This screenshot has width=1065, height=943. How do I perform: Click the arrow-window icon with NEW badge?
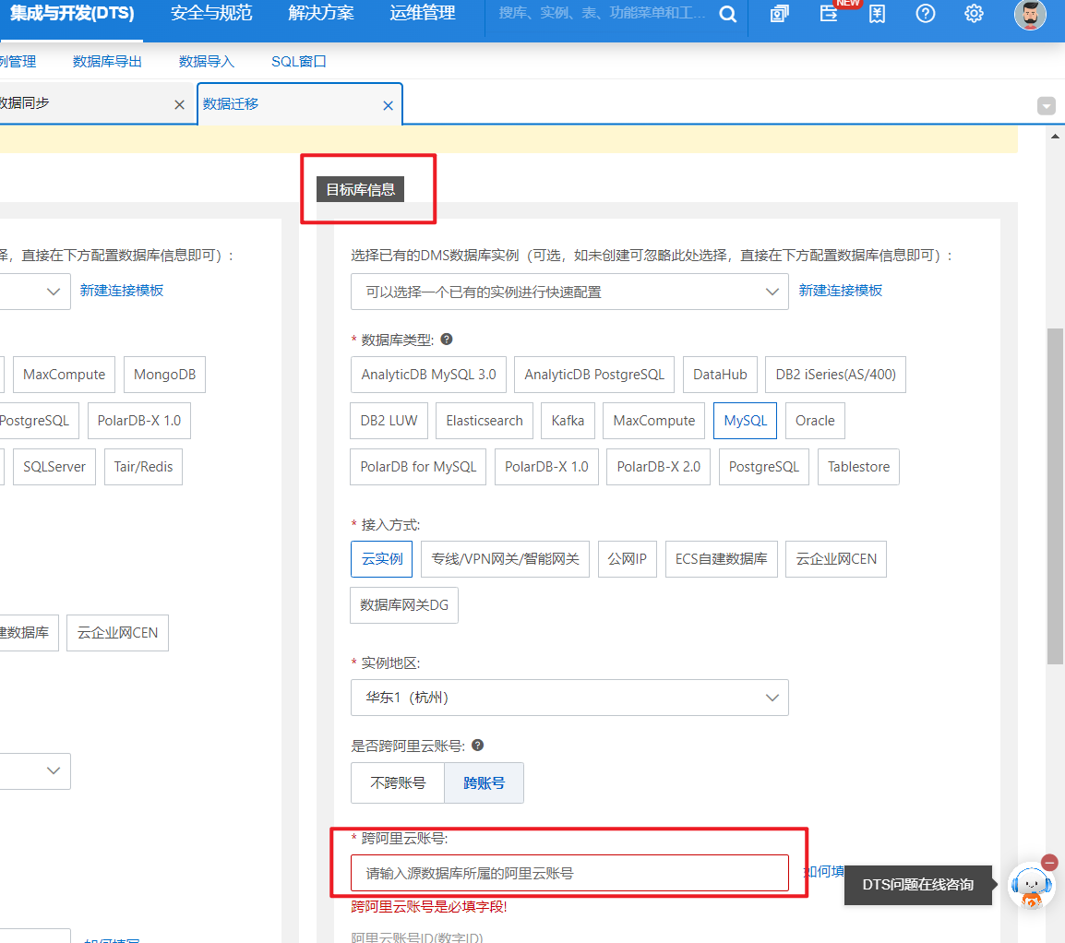pyautogui.click(x=829, y=14)
